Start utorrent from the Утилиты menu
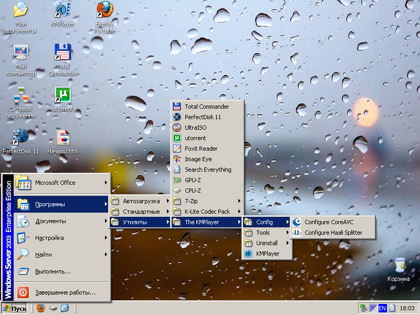The image size is (420, 315). pyautogui.click(x=207, y=138)
